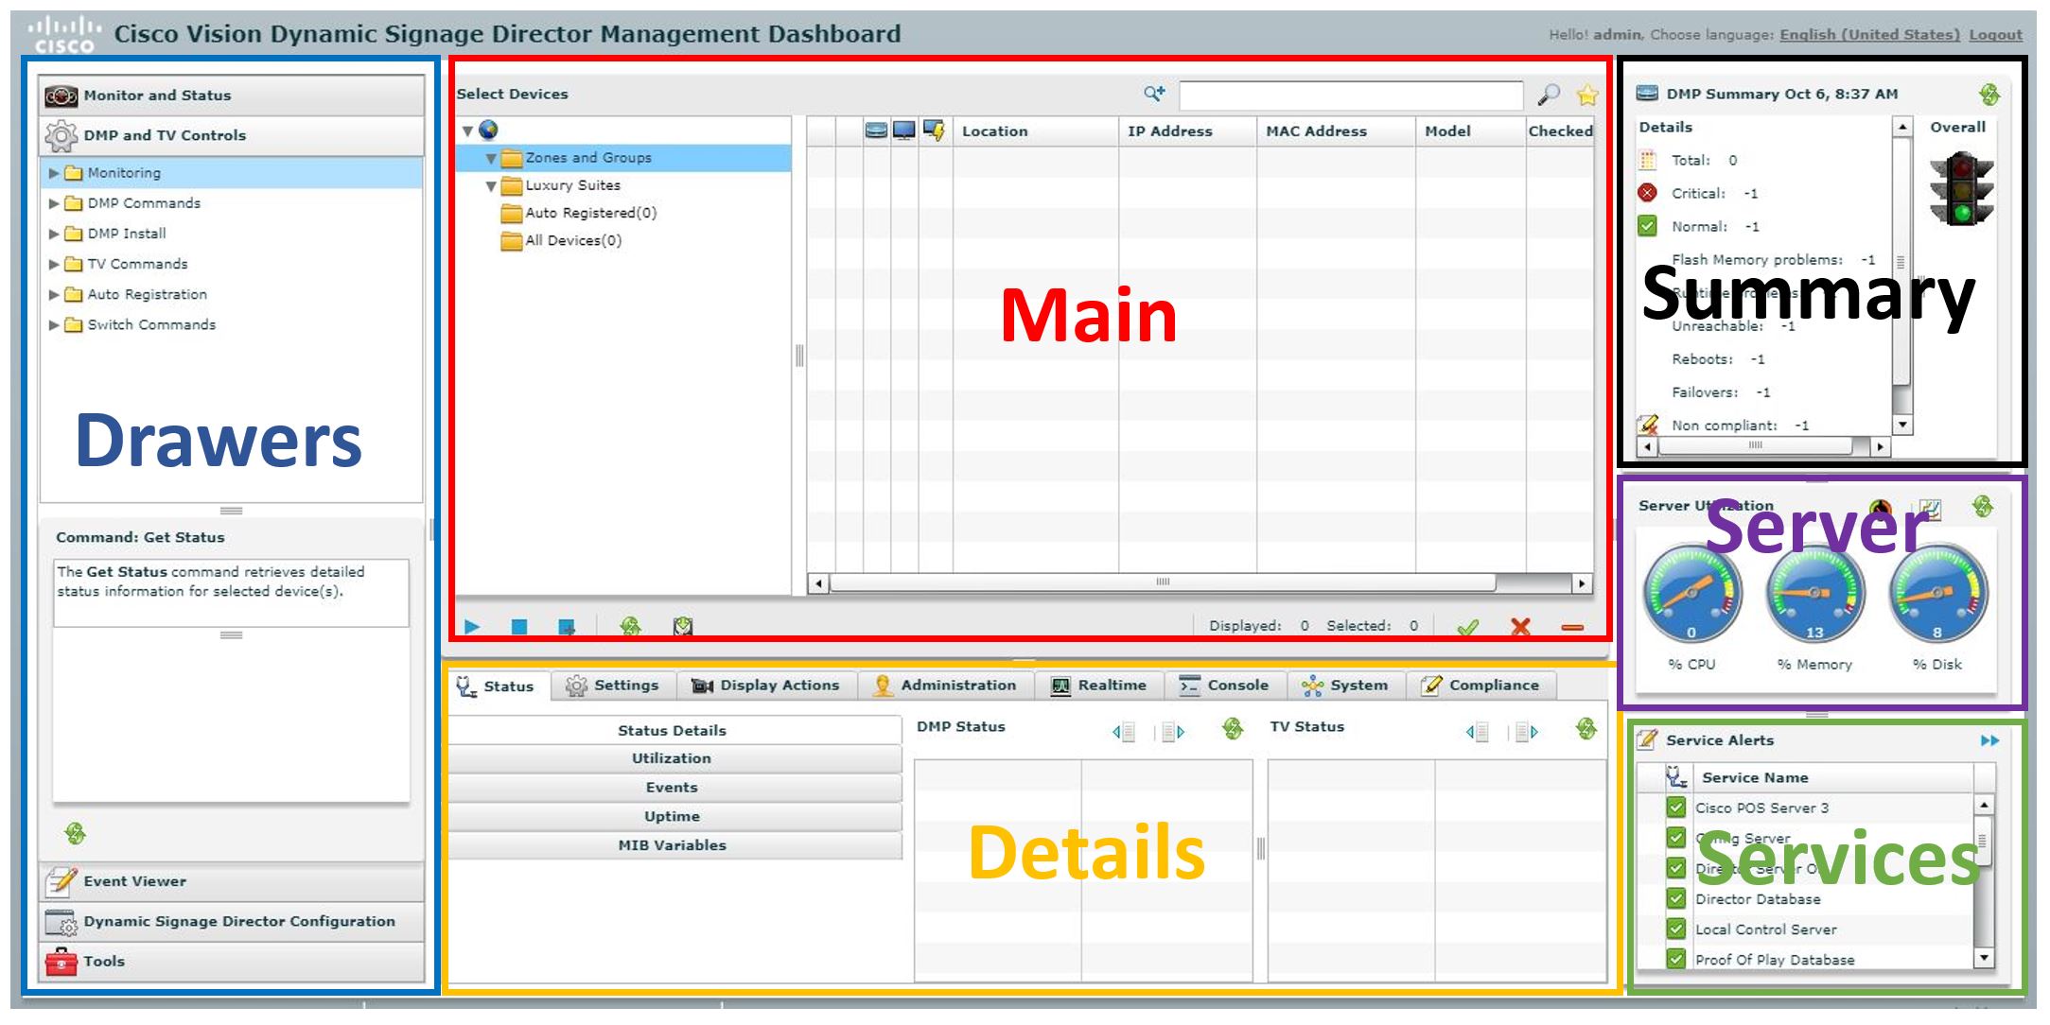Screen dimensions: 2050x1025
Task: Open the System tab
Action: (x=1344, y=686)
